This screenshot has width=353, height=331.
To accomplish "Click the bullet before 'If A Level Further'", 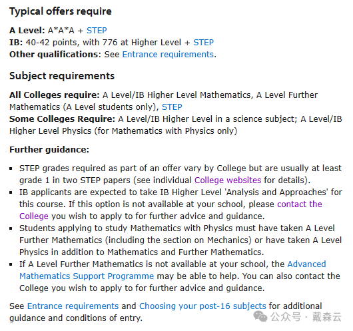I will tap(11, 264).
